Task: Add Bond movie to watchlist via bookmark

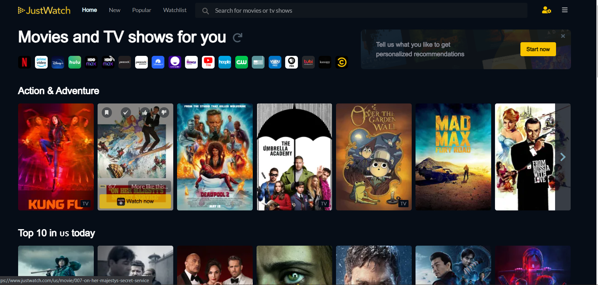Action: coord(107,112)
